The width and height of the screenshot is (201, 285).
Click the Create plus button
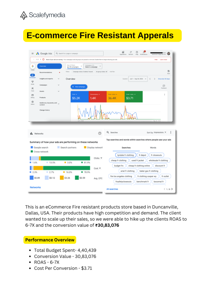coord(33,66)
